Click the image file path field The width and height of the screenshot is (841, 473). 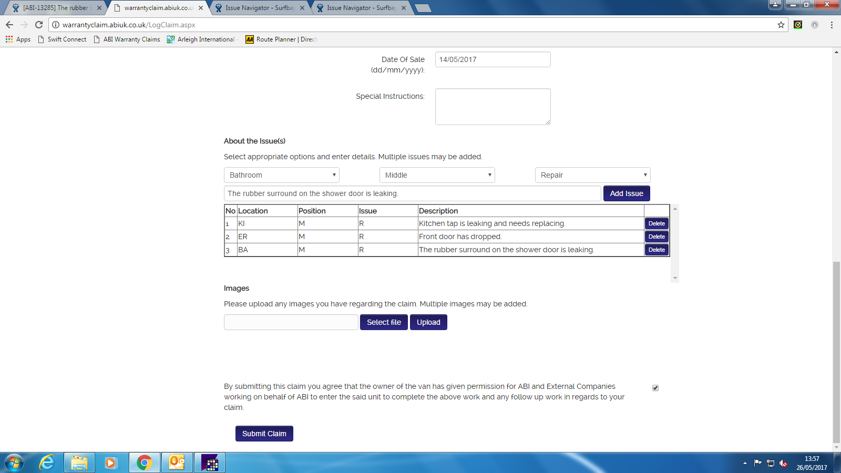[x=291, y=322]
